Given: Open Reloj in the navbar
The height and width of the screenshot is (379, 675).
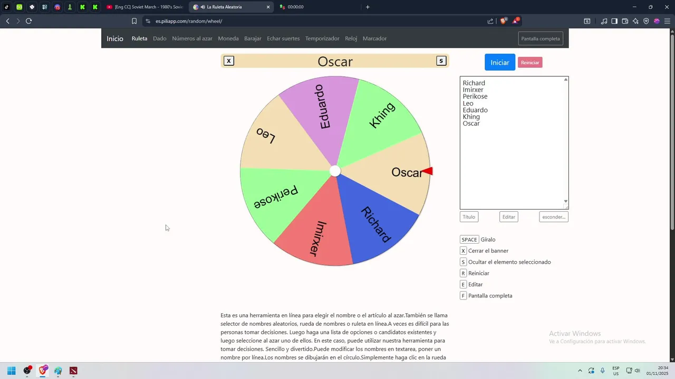Looking at the screenshot, I should 351,38.
